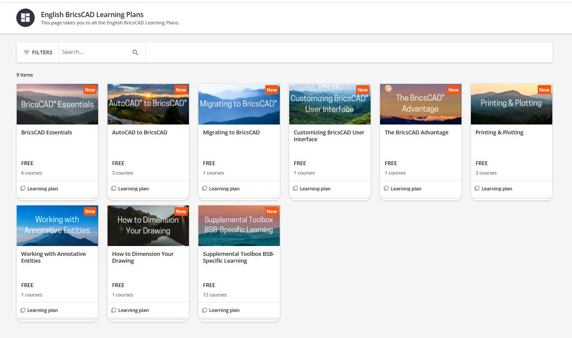The width and height of the screenshot is (572, 338).
Task: Click learning plan icon under AutoCAD to BricsCAD
Action: point(114,189)
